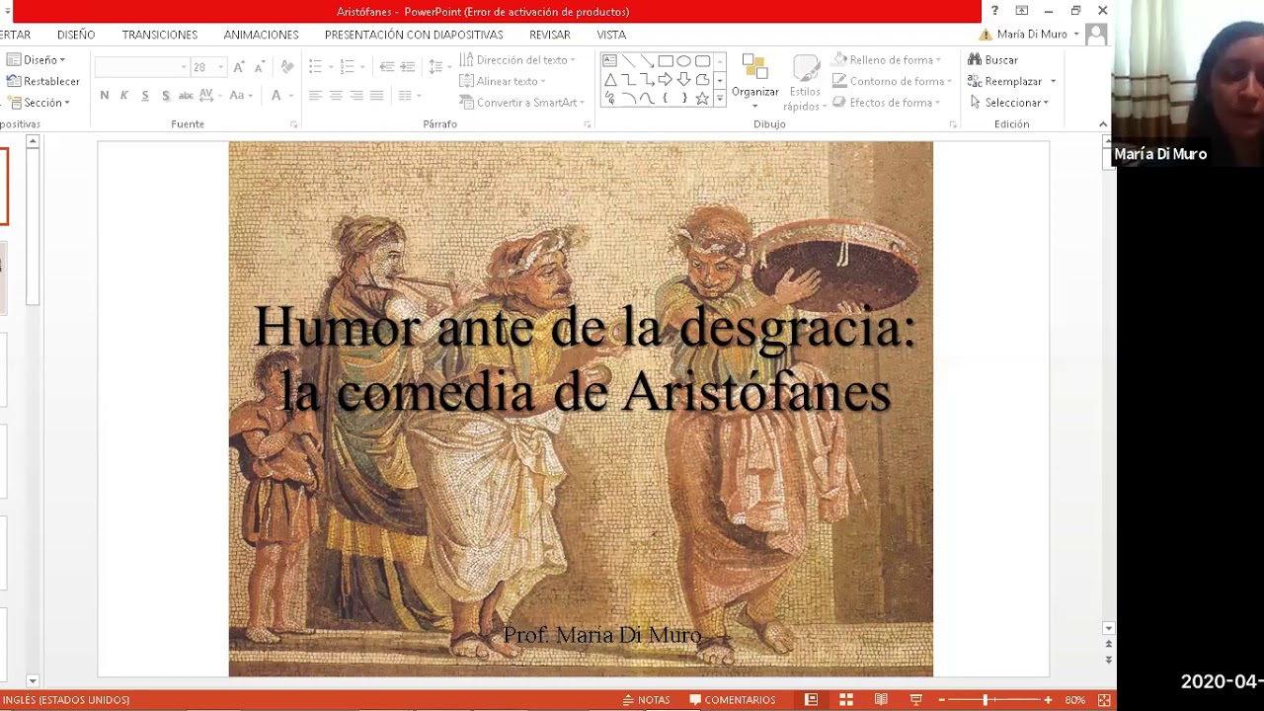Open PRESENTACIÓN CON DIAPOSITIVAS tab
This screenshot has width=1264, height=711.
[x=414, y=35]
